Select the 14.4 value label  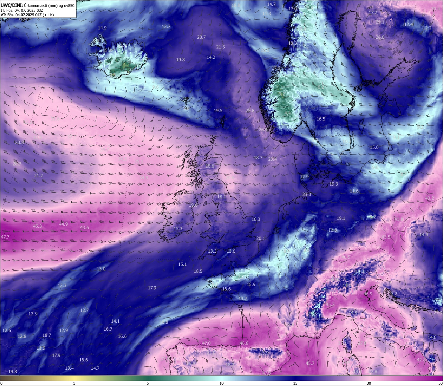[424, 234]
